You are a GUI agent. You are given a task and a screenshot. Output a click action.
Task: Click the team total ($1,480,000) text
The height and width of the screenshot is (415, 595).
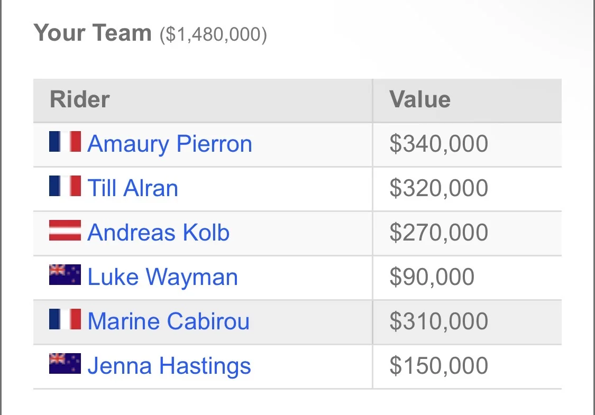coord(213,34)
